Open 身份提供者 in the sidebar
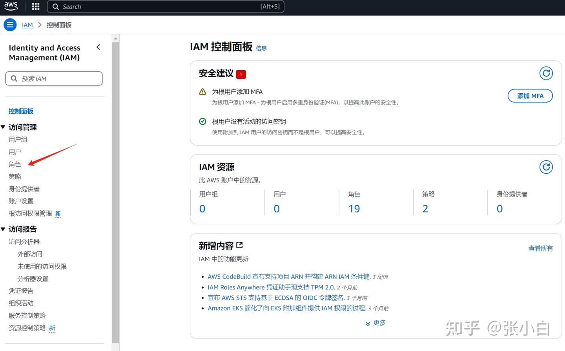565x351 pixels. point(24,189)
